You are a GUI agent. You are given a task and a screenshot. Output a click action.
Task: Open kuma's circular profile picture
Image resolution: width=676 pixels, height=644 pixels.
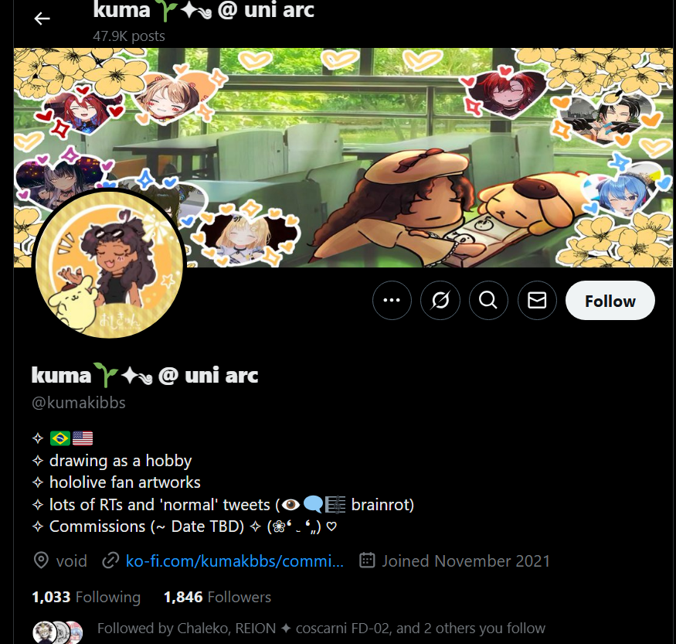109,264
